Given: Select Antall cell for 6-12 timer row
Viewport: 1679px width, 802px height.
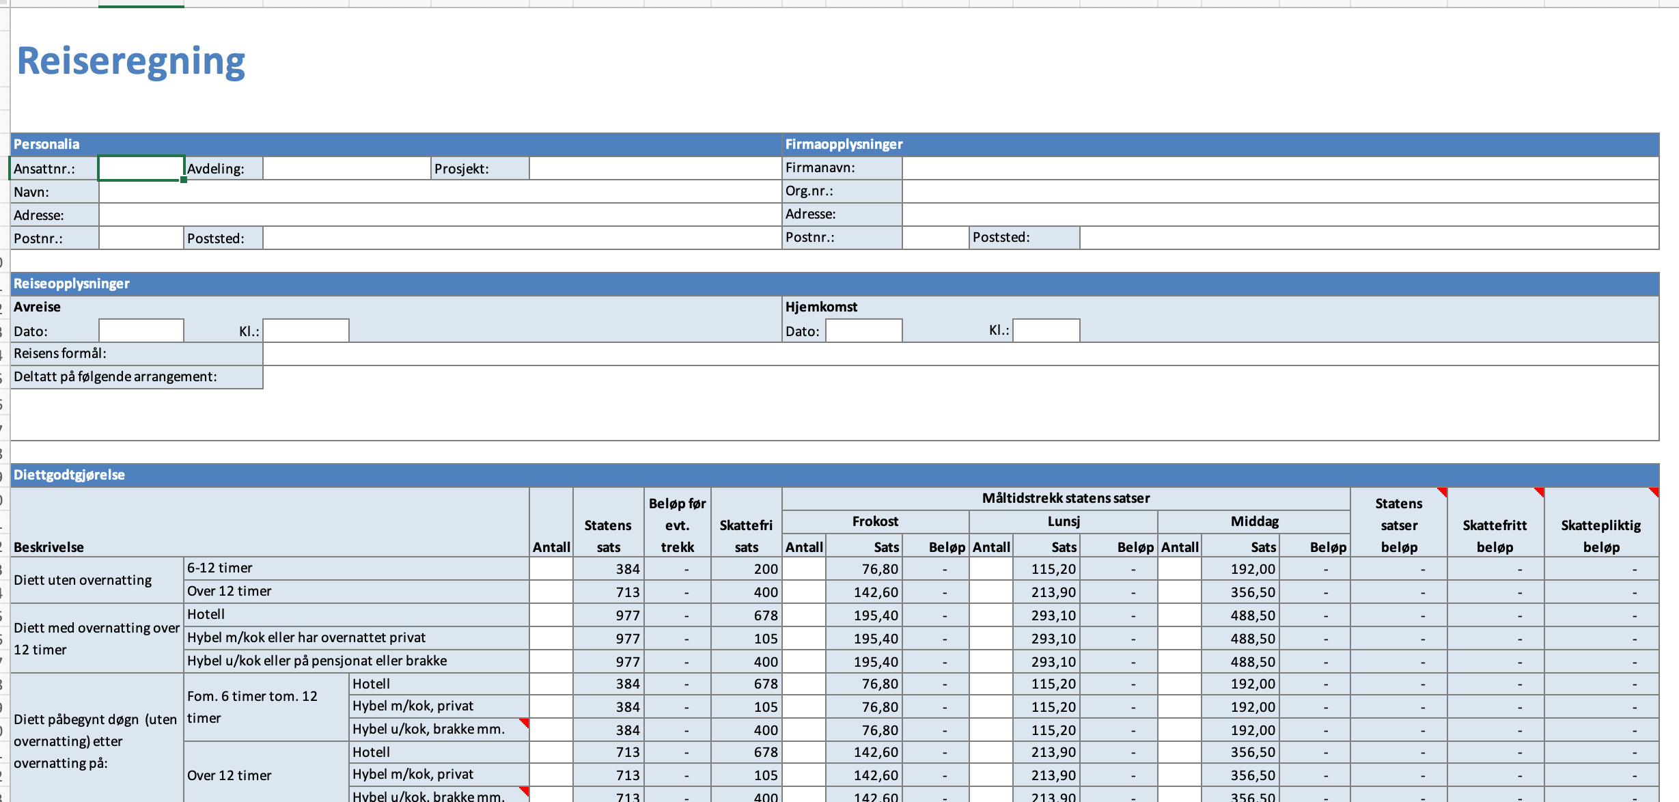Looking at the screenshot, I should [551, 569].
